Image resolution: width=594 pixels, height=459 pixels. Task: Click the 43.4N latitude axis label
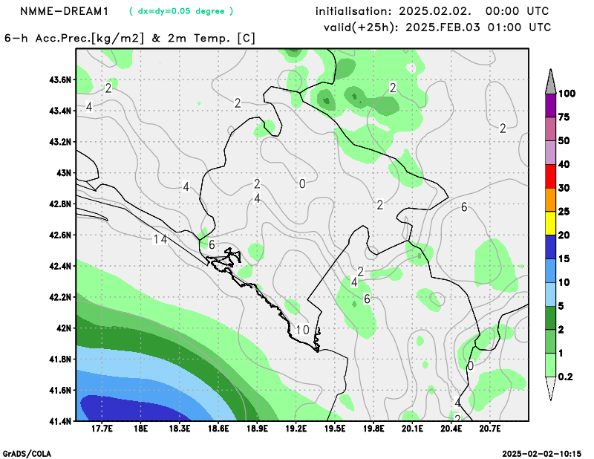click(60, 111)
